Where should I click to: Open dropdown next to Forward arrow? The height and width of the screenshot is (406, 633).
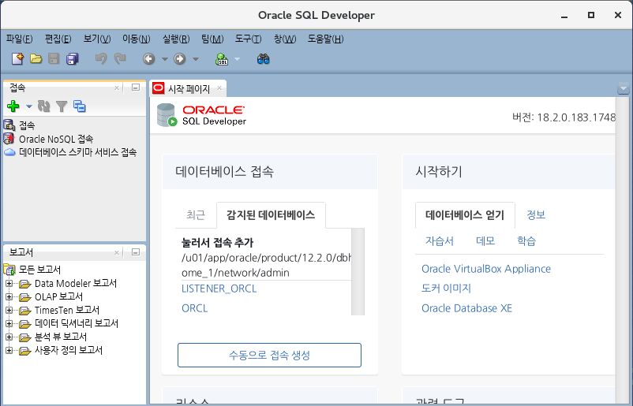[196, 59]
